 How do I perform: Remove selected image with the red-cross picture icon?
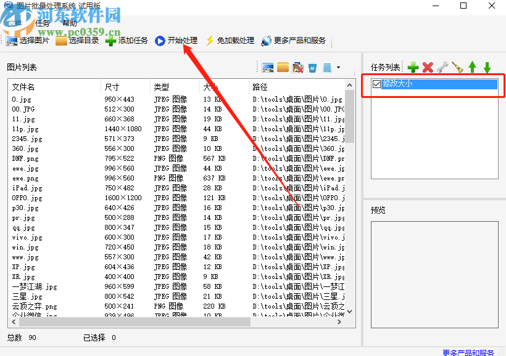(x=298, y=67)
